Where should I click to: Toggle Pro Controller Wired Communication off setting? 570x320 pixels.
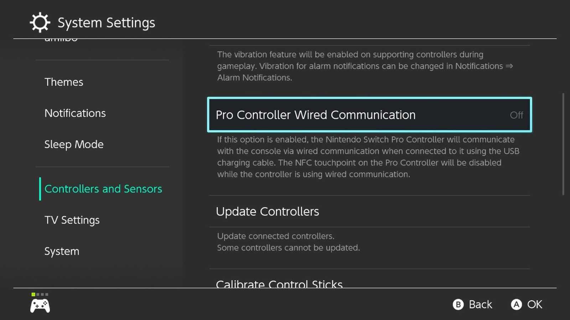pos(369,115)
